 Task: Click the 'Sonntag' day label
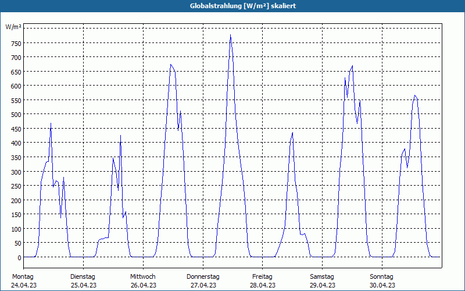tap(381, 277)
